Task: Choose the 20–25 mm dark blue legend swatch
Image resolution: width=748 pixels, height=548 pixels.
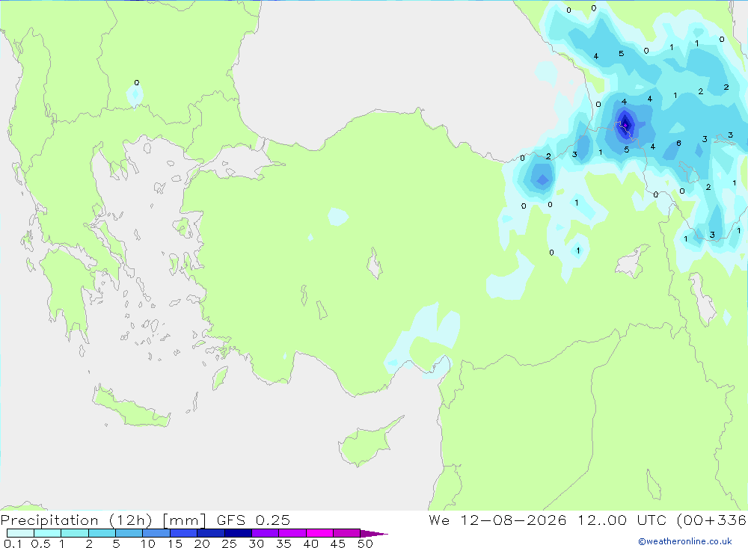Action: click(x=211, y=533)
